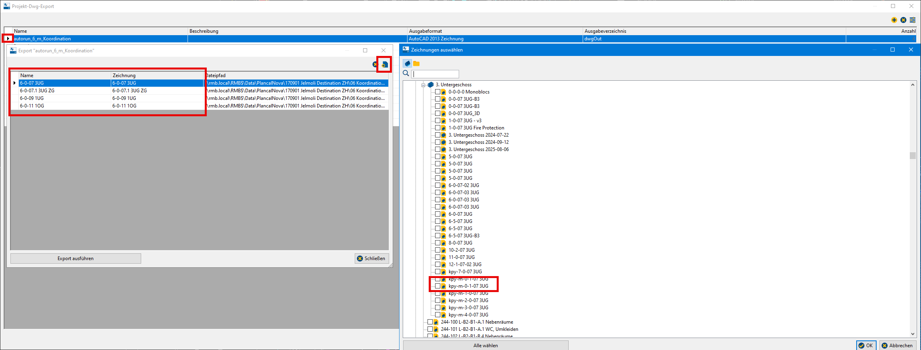The height and width of the screenshot is (350, 921).
Task: Tick 3. Untergeschoss 2024-09-12 checkbox
Action: 438,142
